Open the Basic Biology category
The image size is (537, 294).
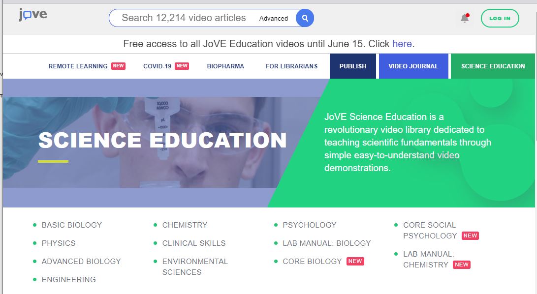point(71,225)
